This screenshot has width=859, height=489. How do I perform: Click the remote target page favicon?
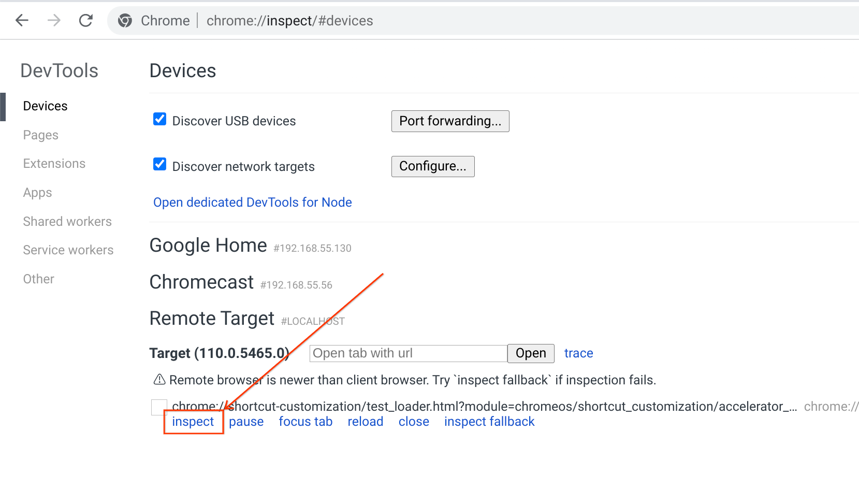159,407
